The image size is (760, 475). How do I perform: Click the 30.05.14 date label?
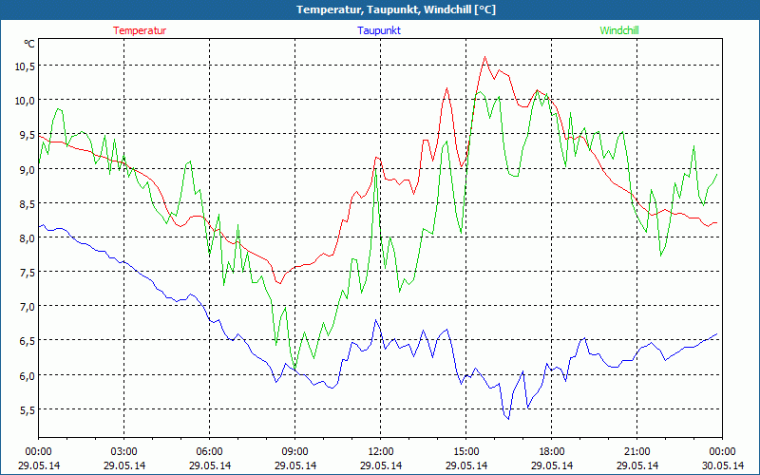(722, 465)
